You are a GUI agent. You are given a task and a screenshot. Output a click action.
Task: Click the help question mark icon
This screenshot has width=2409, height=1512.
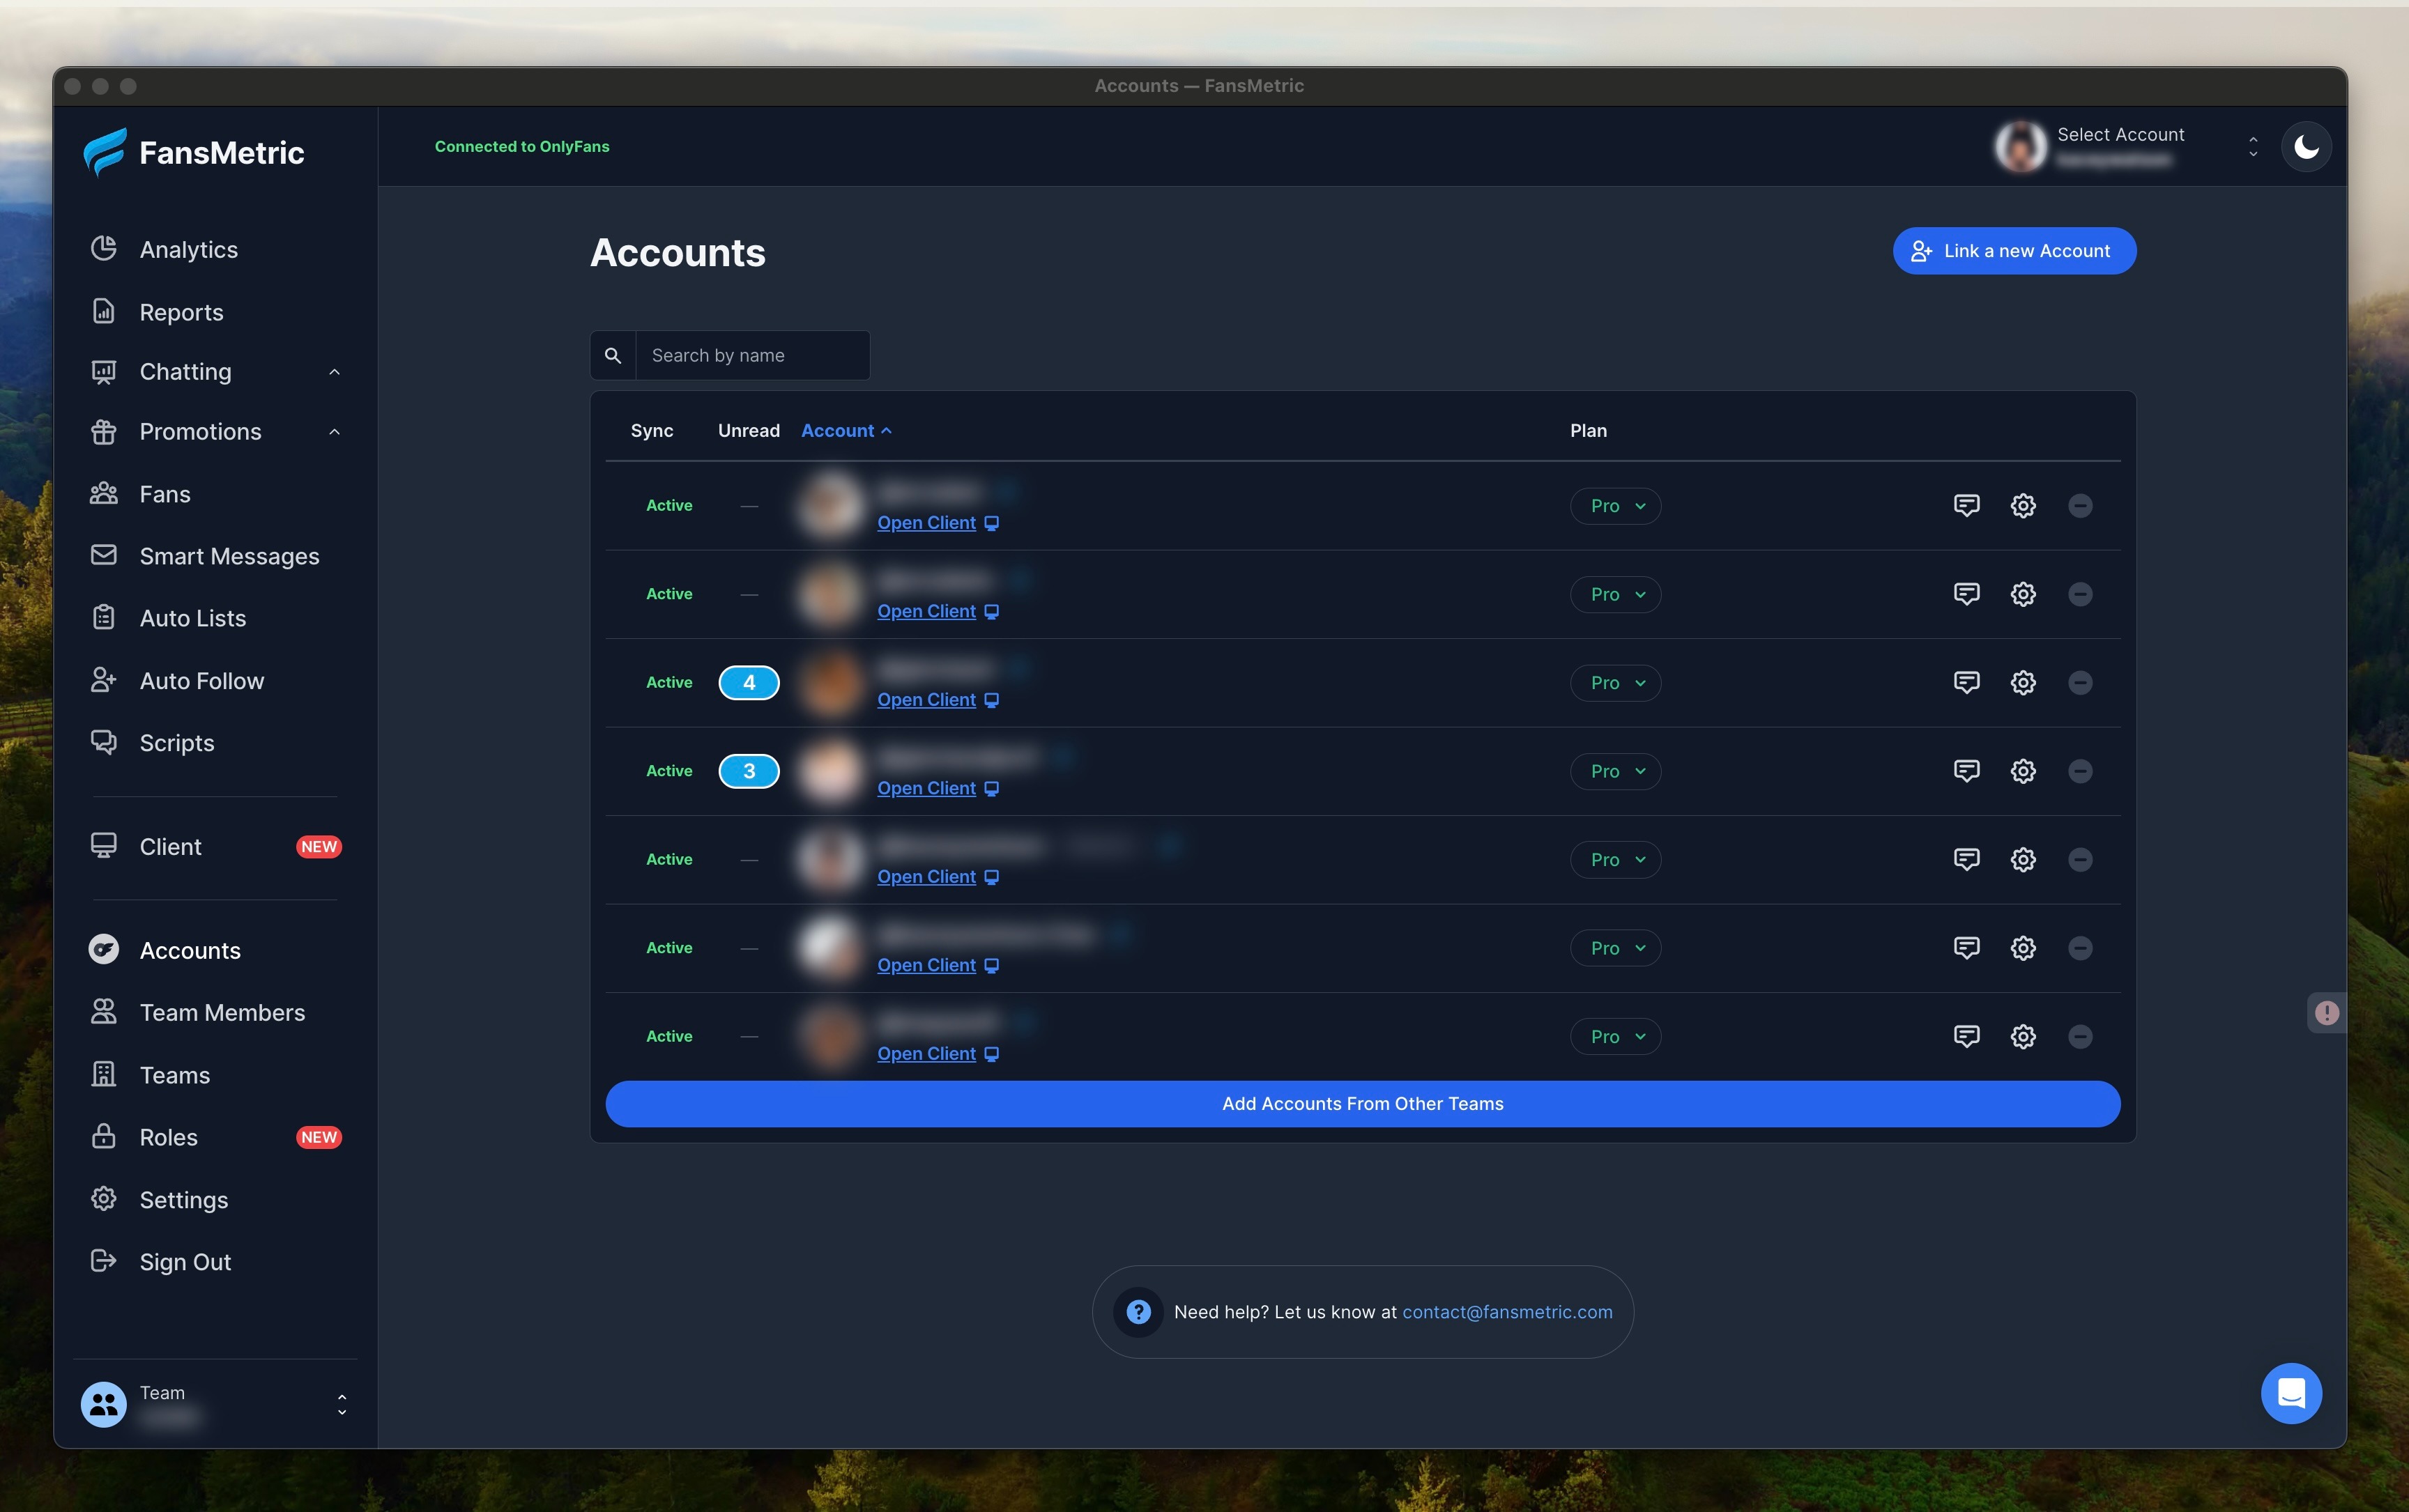(x=1138, y=1312)
